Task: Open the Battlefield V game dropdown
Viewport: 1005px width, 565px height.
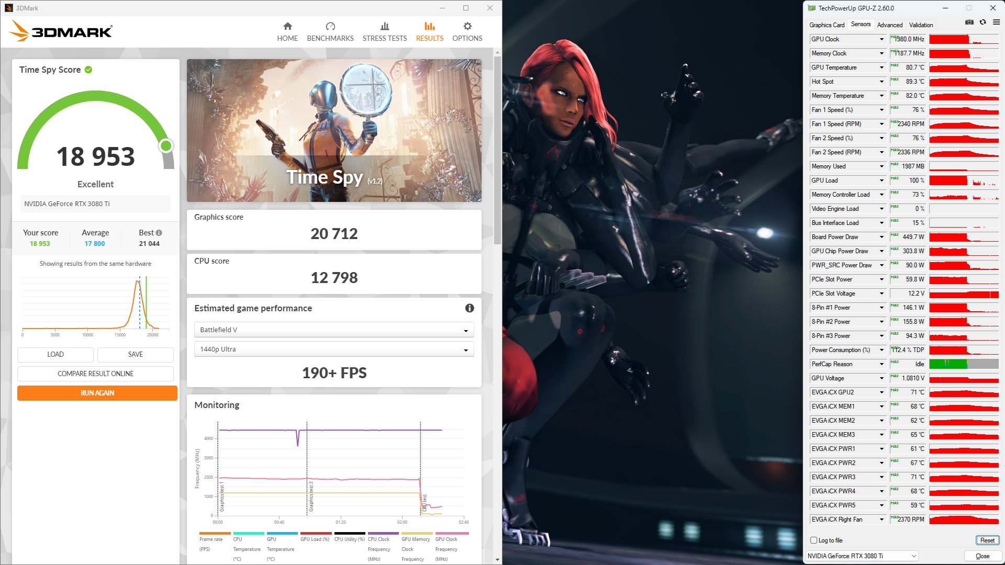Action: coord(334,330)
